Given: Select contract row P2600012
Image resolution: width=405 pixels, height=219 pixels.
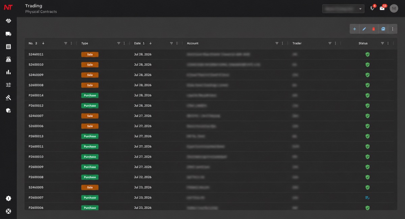Looking at the screenshot, I should (x=209, y=105).
